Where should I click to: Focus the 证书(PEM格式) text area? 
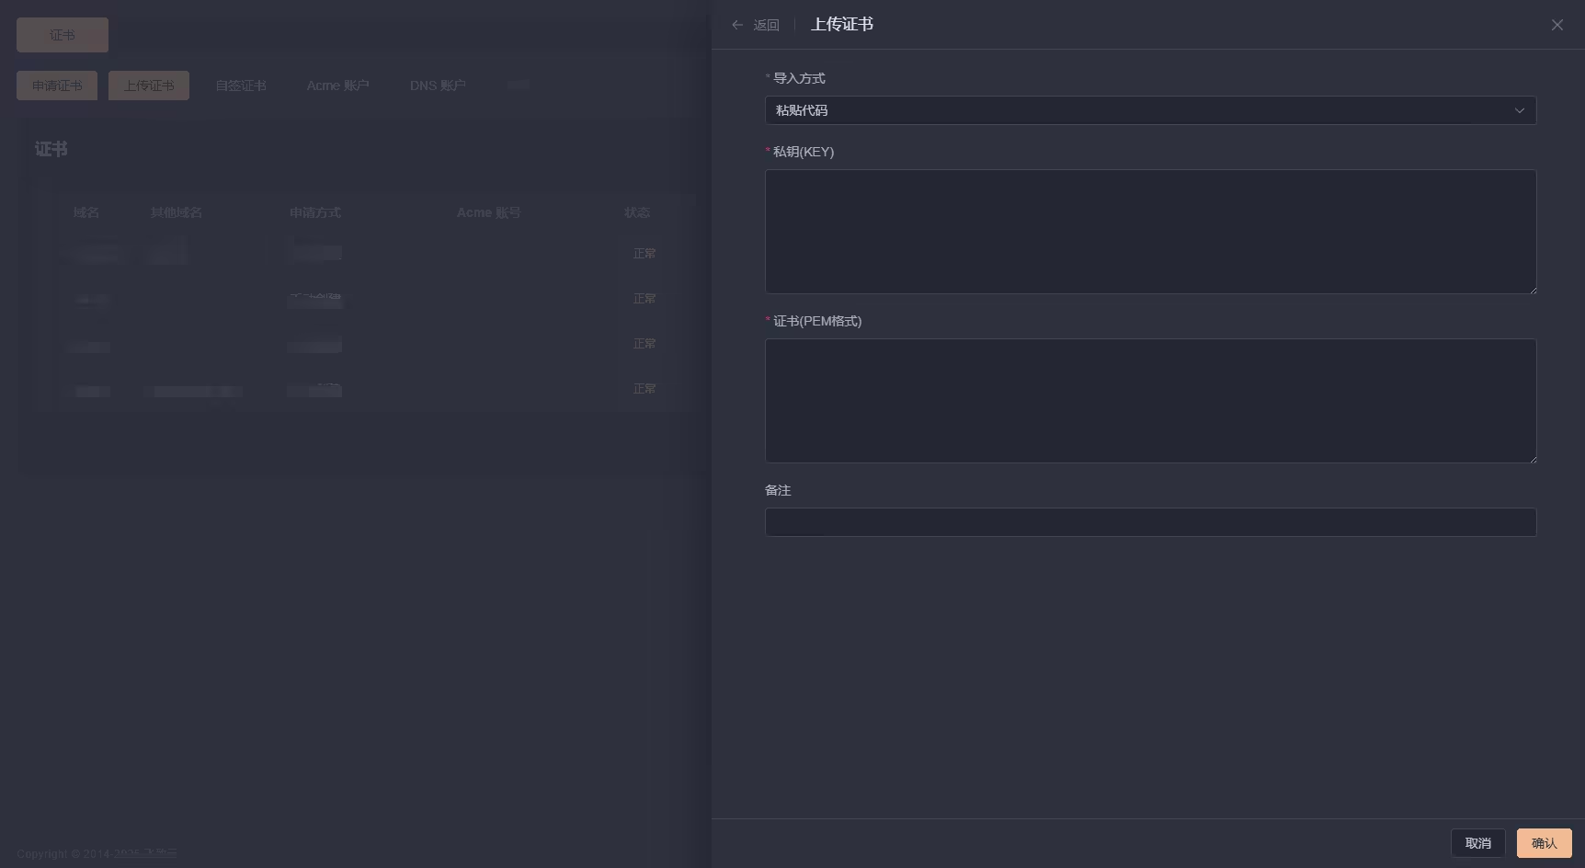coord(1150,401)
